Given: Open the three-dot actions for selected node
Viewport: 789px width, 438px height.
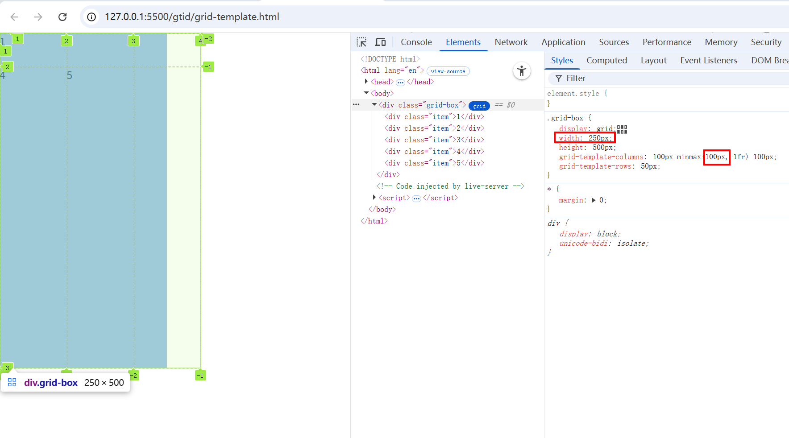Looking at the screenshot, I should 356,105.
